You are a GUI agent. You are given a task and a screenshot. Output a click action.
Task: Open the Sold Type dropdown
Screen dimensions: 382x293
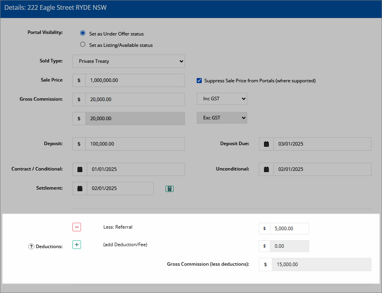(129, 61)
